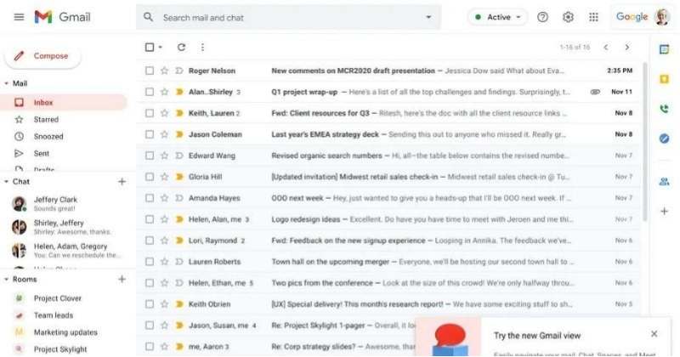The height and width of the screenshot is (357, 680).
Task: Open the select-all dropdown arrow
Action: (161, 48)
